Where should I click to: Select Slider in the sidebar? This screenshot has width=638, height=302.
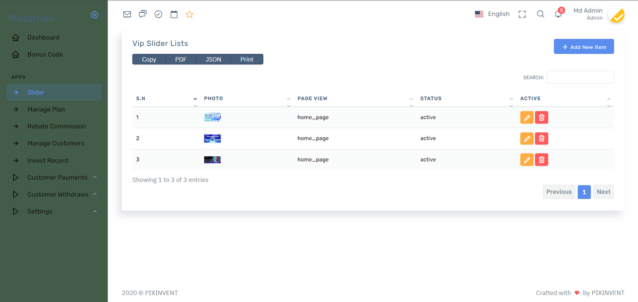54,93
